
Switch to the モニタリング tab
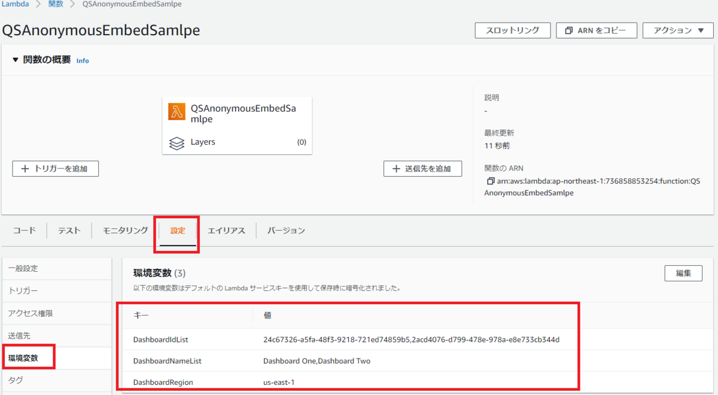click(125, 230)
